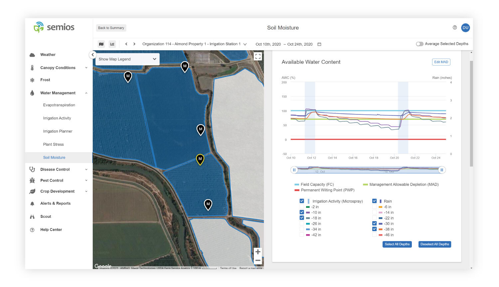Select the yellow-highlighted map marker

pyautogui.click(x=200, y=160)
